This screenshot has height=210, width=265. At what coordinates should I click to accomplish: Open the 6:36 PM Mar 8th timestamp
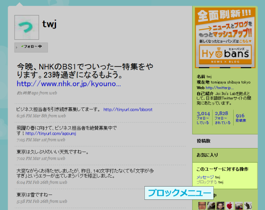click(41, 116)
